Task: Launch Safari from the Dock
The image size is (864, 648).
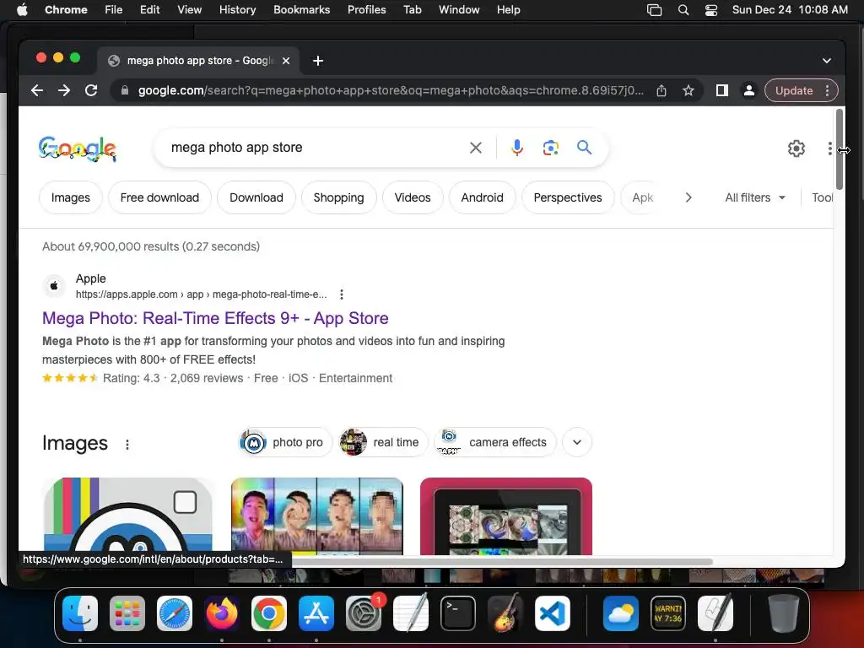Action: coord(175,613)
